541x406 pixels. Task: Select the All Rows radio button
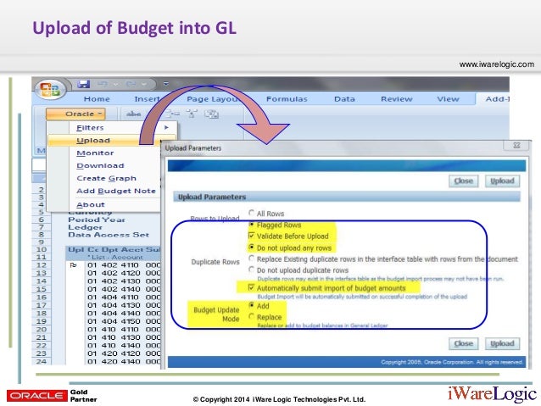pyautogui.click(x=252, y=213)
